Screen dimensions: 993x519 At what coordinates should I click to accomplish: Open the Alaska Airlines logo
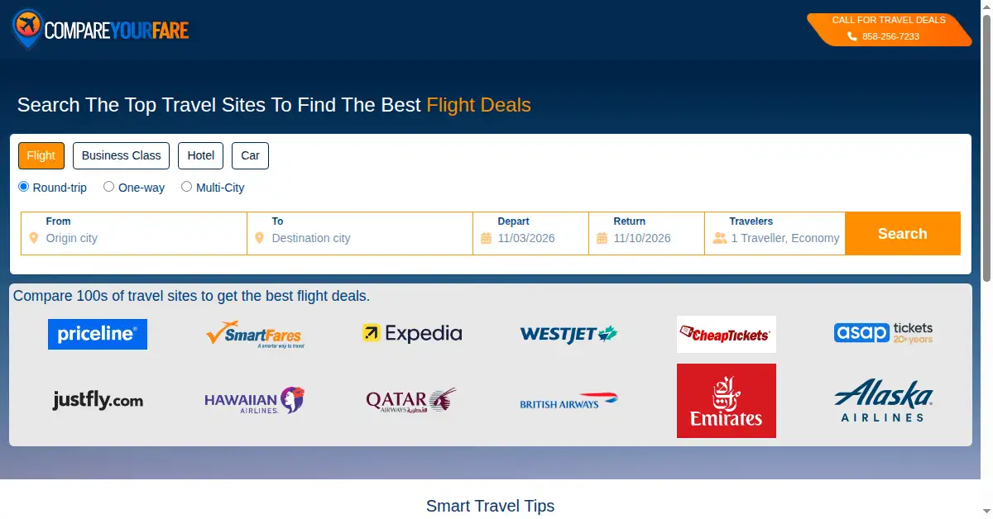[884, 401]
